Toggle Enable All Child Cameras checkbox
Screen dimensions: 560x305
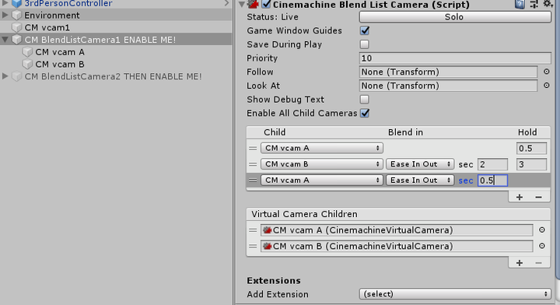pos(365,114)
